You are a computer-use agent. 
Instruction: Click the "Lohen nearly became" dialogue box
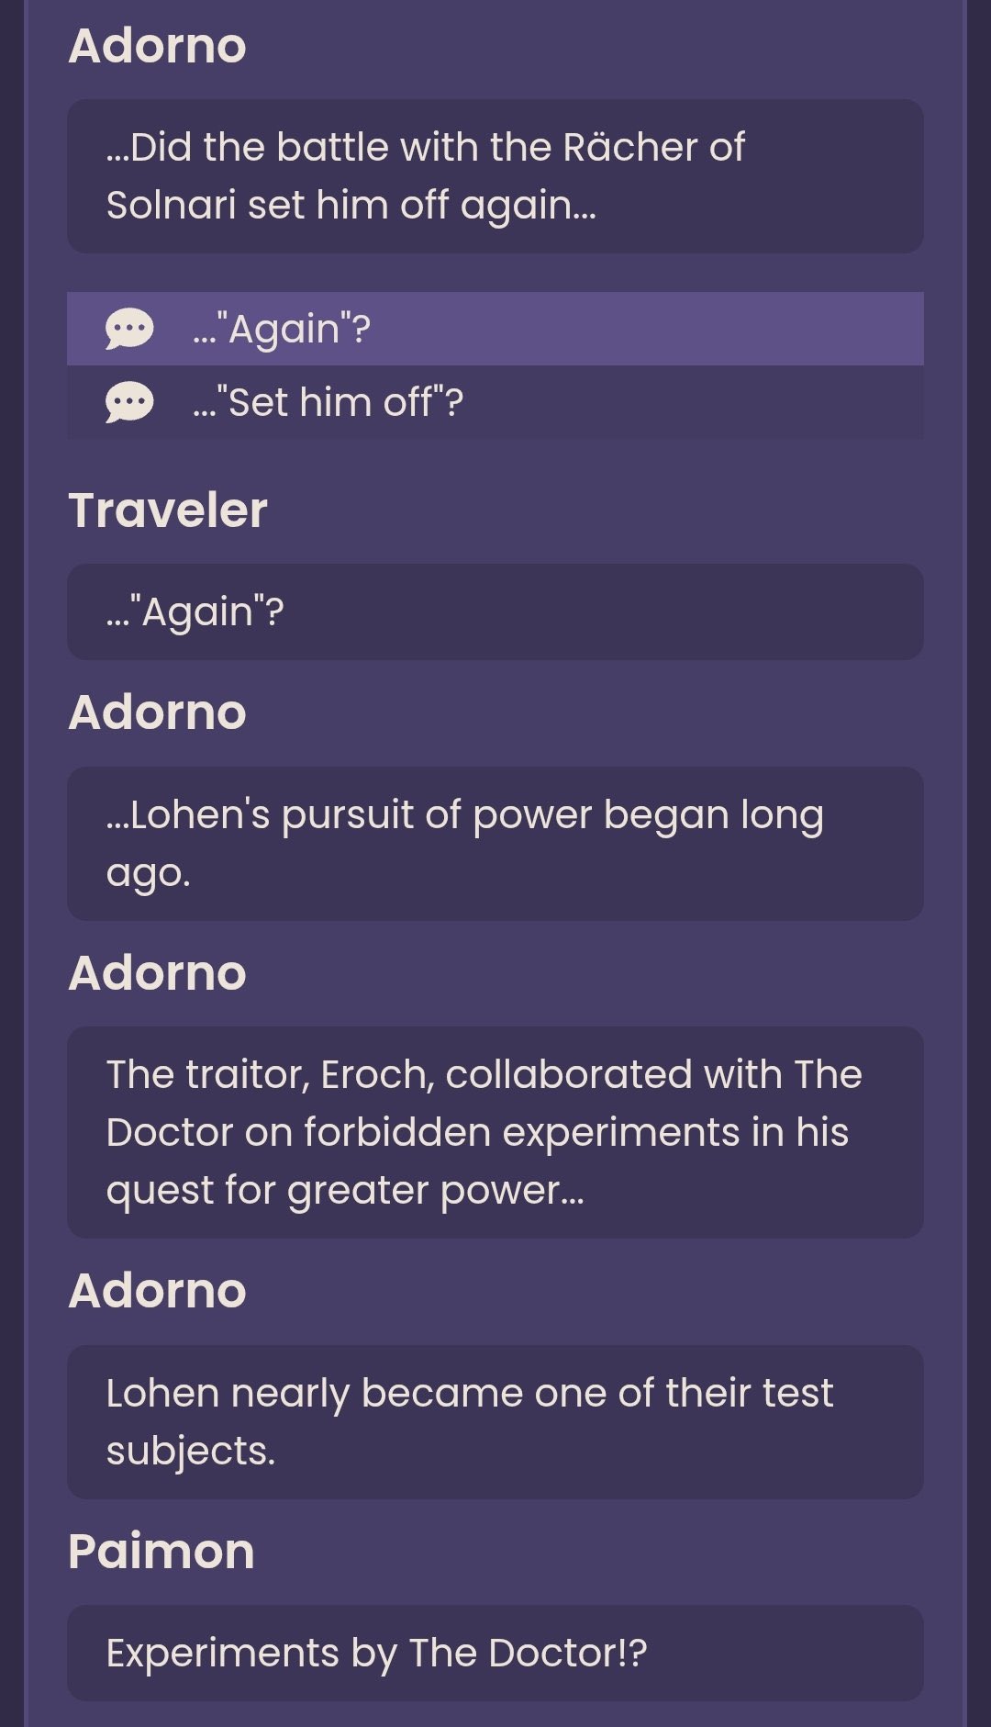click(x=495, y=1422)
